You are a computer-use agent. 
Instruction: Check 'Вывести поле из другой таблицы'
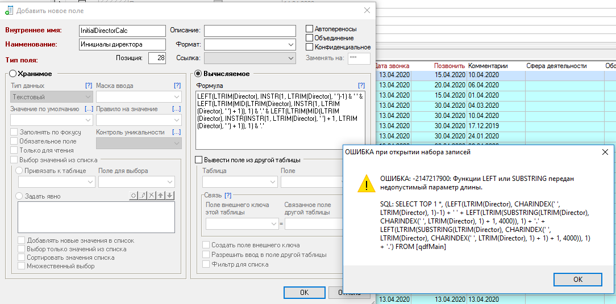pyautogui.click(x=199, y=160)
